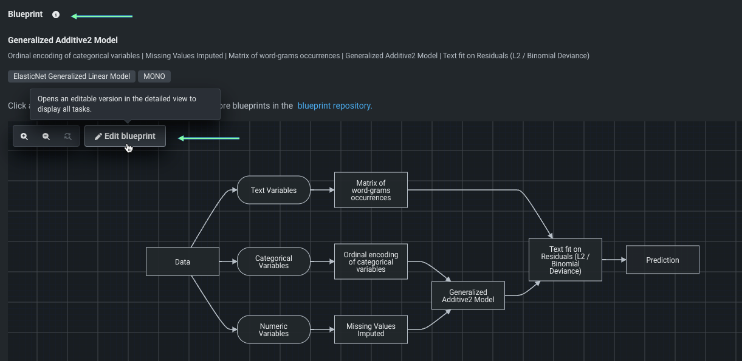
Task: Select the Data node in the diagram
Action: [x=182, y=261]
